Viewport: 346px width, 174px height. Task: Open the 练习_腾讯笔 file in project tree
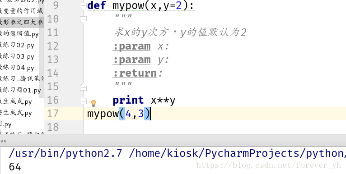(22, 79)
